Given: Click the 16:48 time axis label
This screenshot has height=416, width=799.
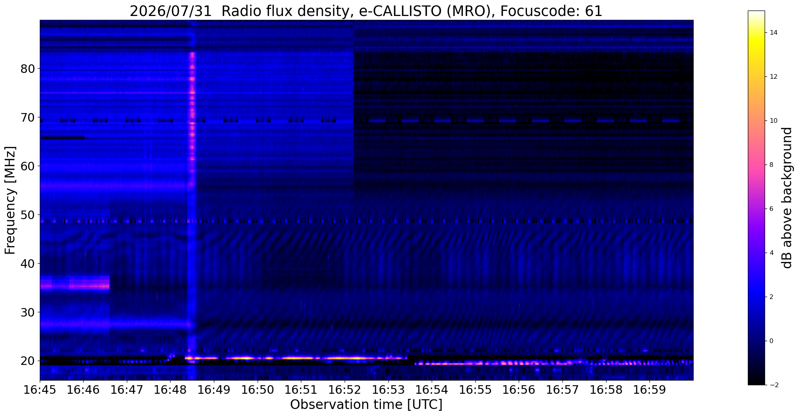Looking at the screenshot, I should tap(170, 389).
